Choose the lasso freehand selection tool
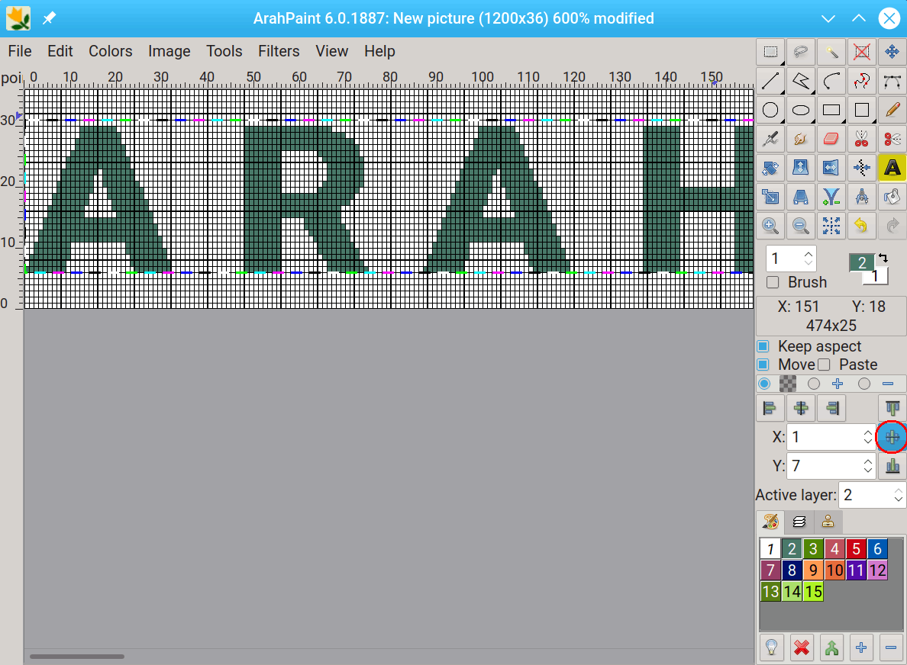This screenshot has height=665, width=907. pyautogui.click(x=801, y=52)
